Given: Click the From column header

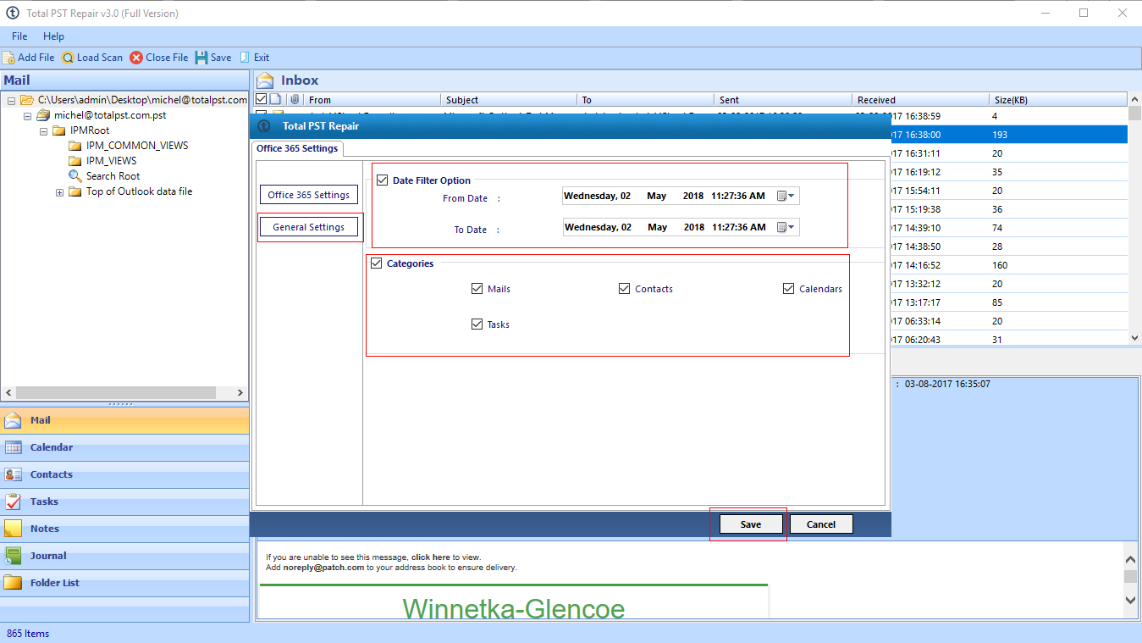Looking at the screenshot, I should point(372,100).
